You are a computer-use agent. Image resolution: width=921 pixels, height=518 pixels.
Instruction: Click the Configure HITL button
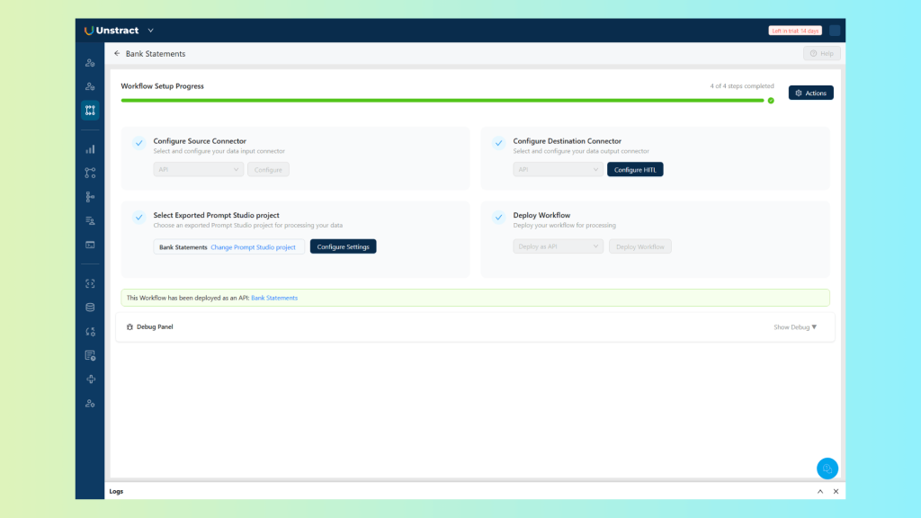635,169
